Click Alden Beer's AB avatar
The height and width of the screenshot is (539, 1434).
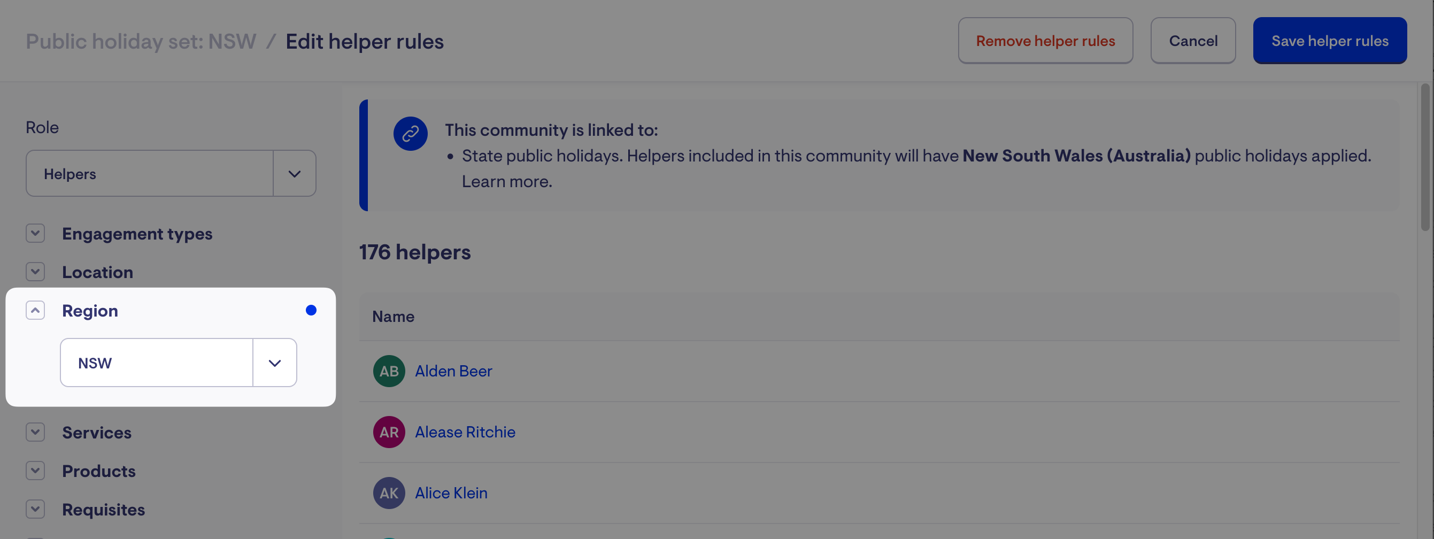pos(389,371)
